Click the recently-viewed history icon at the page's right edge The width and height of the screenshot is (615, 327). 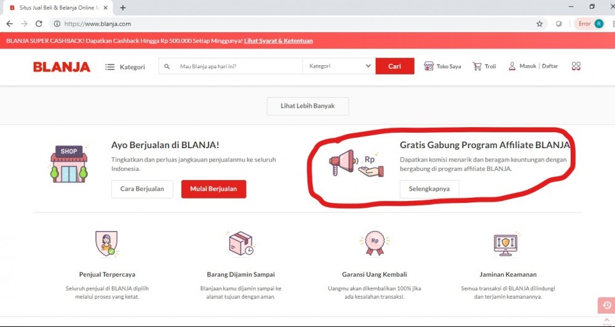point(607,305)
